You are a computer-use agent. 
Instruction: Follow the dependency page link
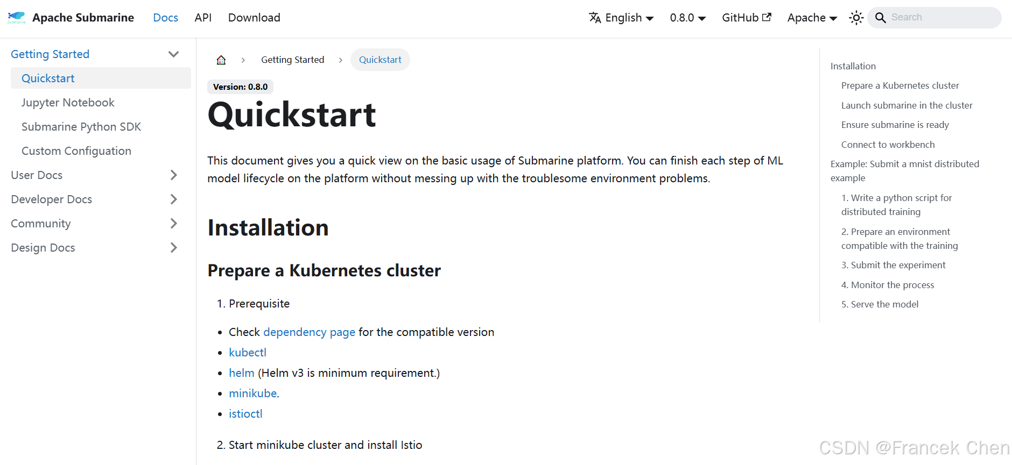click(309, 332)
